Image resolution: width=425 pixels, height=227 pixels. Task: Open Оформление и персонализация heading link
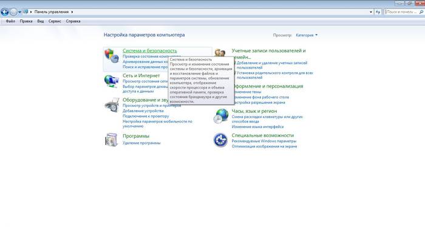[x=268, y=86]
